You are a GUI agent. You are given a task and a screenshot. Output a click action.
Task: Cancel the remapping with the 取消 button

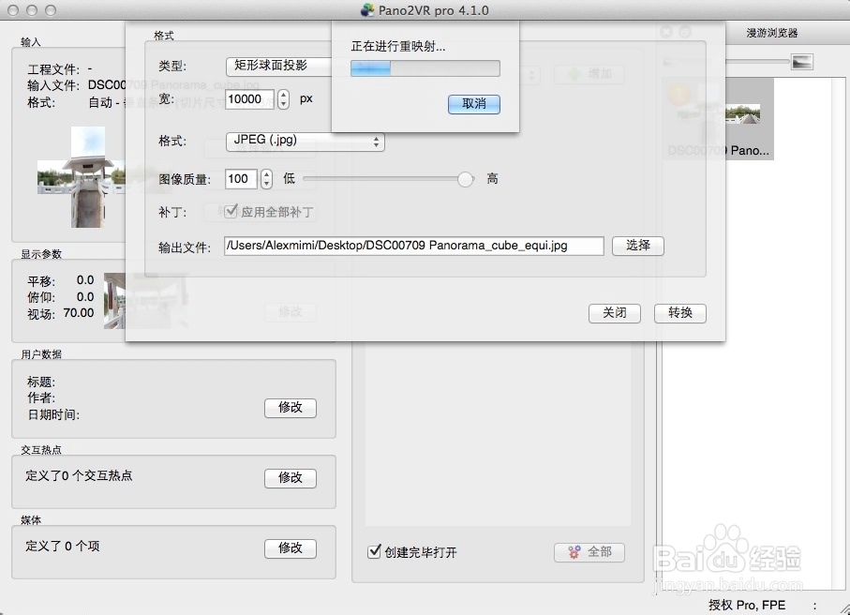click(x=473, y=105)
